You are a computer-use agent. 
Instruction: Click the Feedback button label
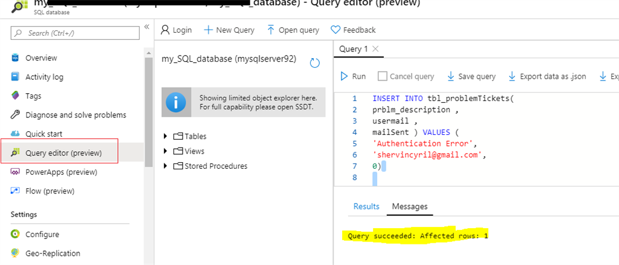(359, 30)
